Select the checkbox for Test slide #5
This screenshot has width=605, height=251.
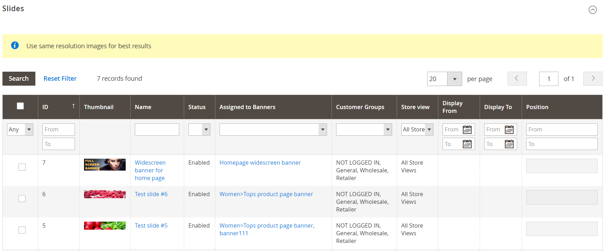(x=22, y=230)
